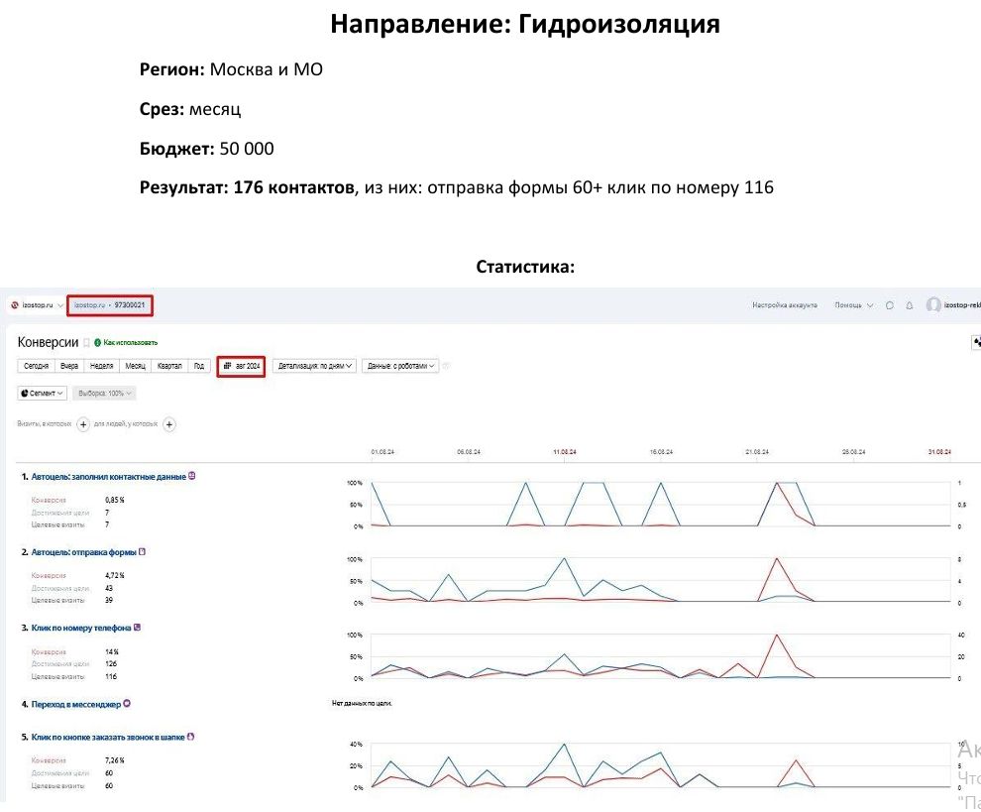Click conversion value 14 %
Image resolution: width=981 pixels, height=812 pixels.
pyautogui.click(x=112, y=651)
